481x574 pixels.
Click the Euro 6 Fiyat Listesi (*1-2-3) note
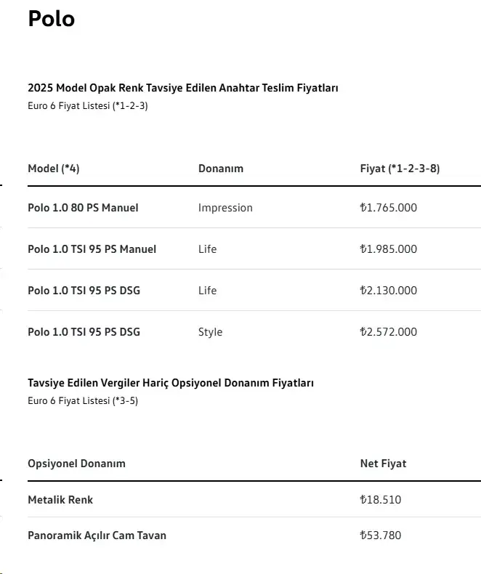[x=87, y=106]
